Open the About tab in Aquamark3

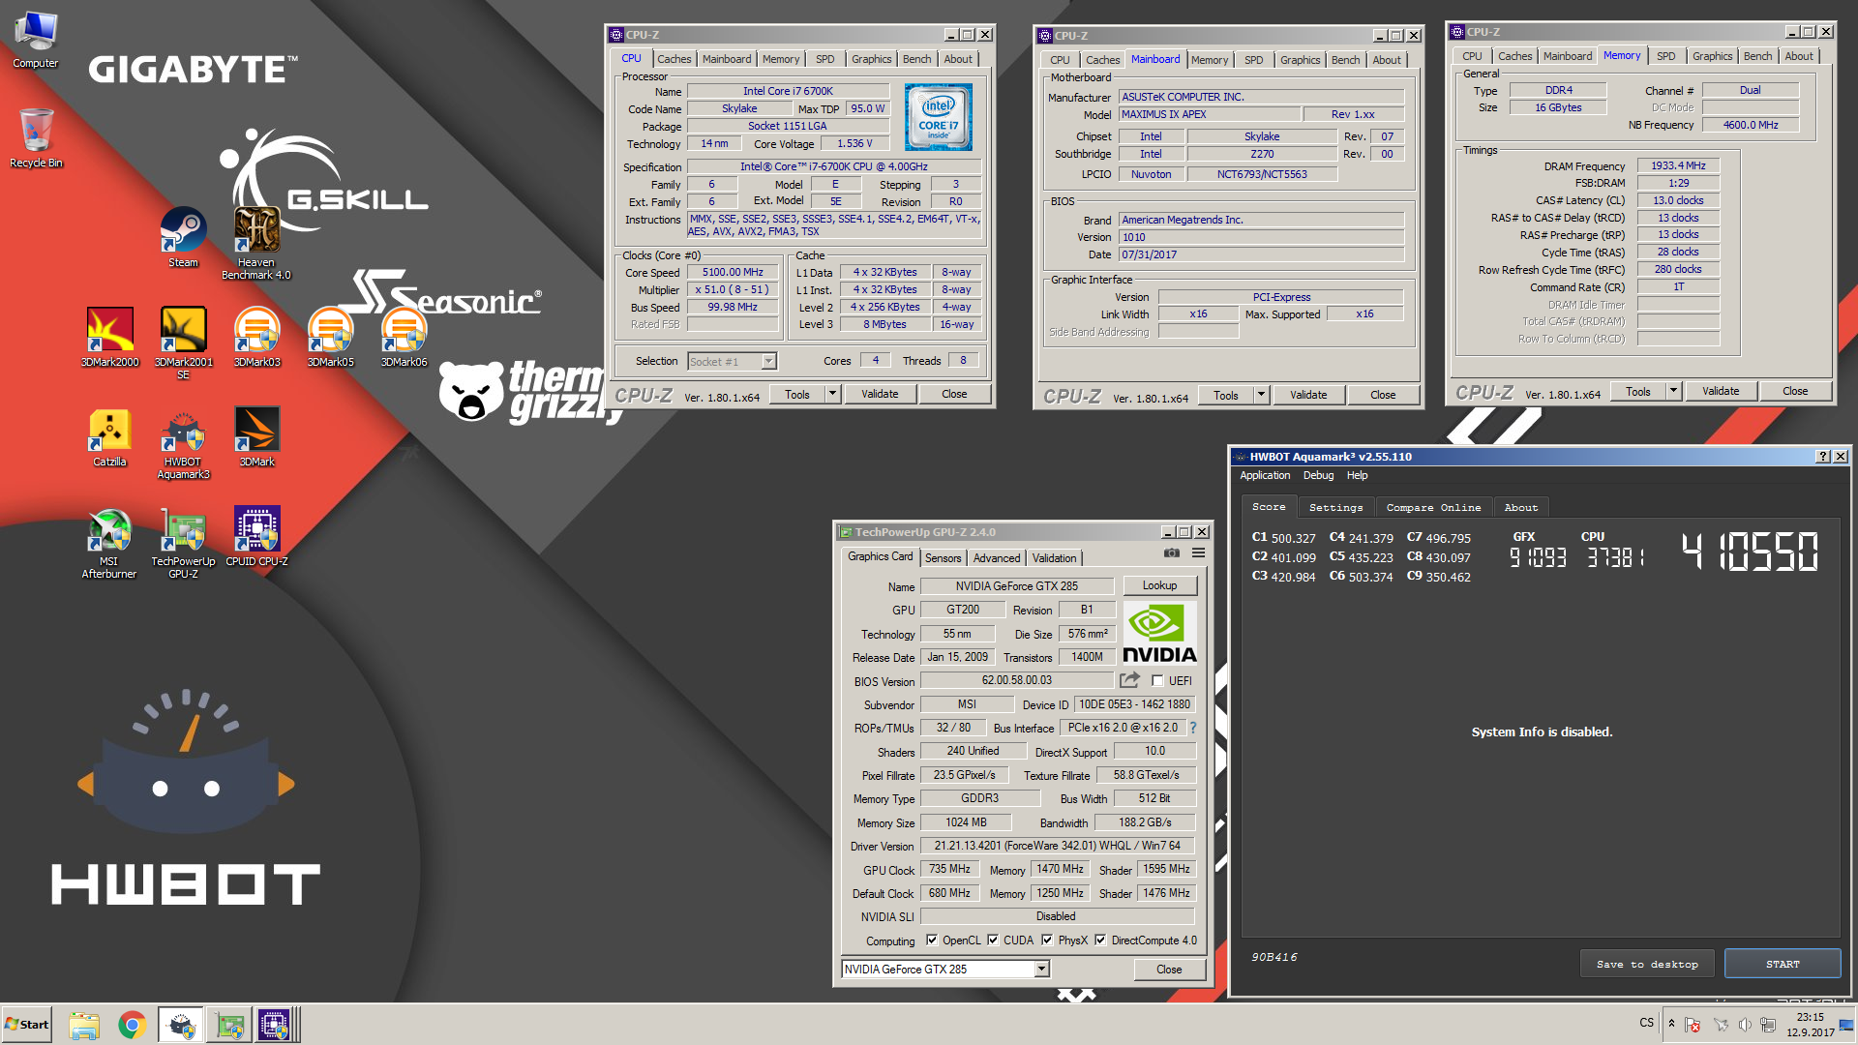click(x=1520, y=507)
